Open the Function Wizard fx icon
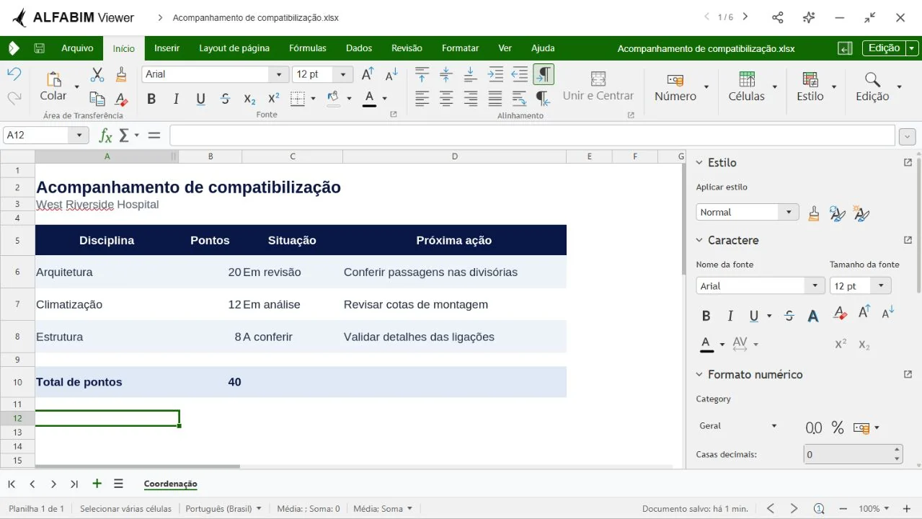Viewport: 922px width, 519px height. pyautogui.click(x=105, y=135)
